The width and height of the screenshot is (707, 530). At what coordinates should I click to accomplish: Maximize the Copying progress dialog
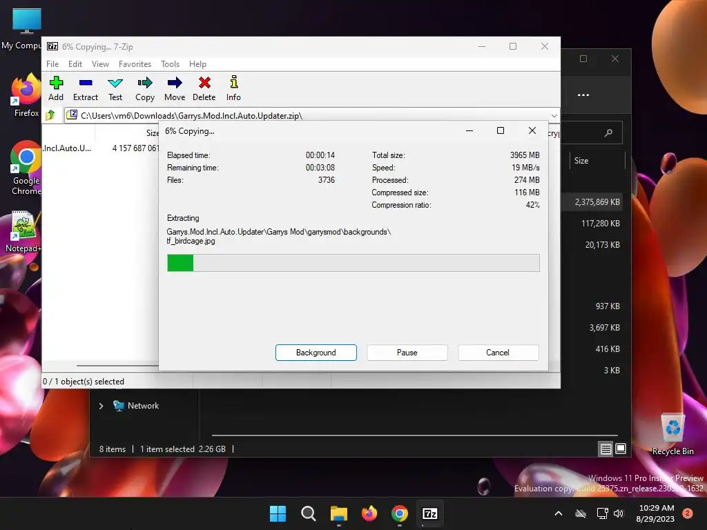click(x=501, y=130)
